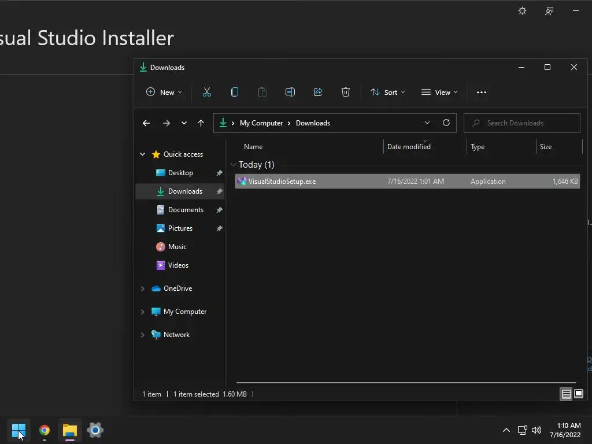Open the clock and date flyout
The height and width of the screenshot is (444, 592).
click(x=565, y=430)
